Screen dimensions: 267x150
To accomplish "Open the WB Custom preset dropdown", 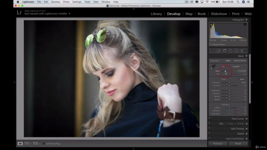I will coord(237,67).
